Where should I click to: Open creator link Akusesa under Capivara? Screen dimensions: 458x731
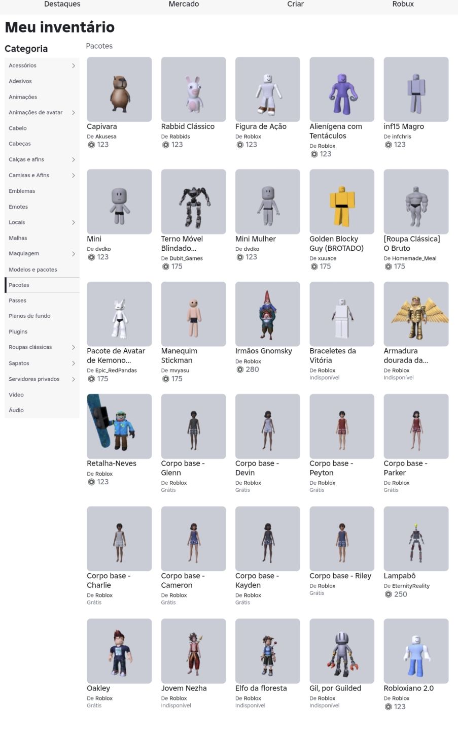tap(106, 137)
